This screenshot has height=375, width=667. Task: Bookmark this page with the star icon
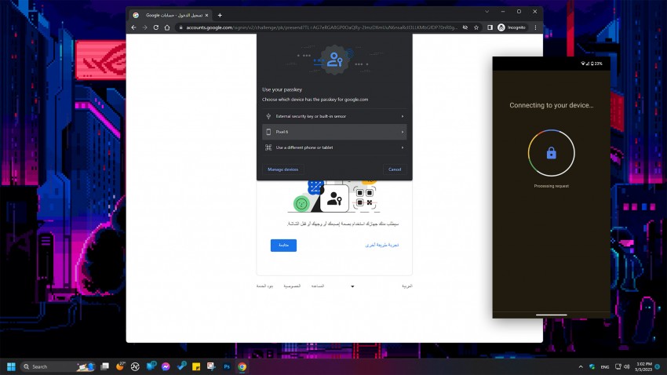[476, 27]
